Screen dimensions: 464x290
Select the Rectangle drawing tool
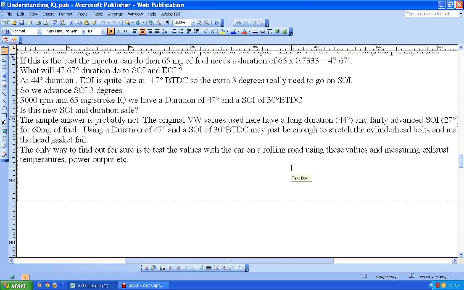(x=4, y=115)
